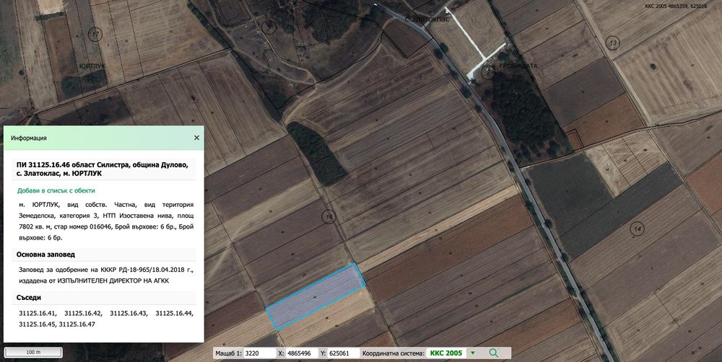
Task: Click neighbor parcel '31125.16.43' text
Action: click(x=129, y=313)
